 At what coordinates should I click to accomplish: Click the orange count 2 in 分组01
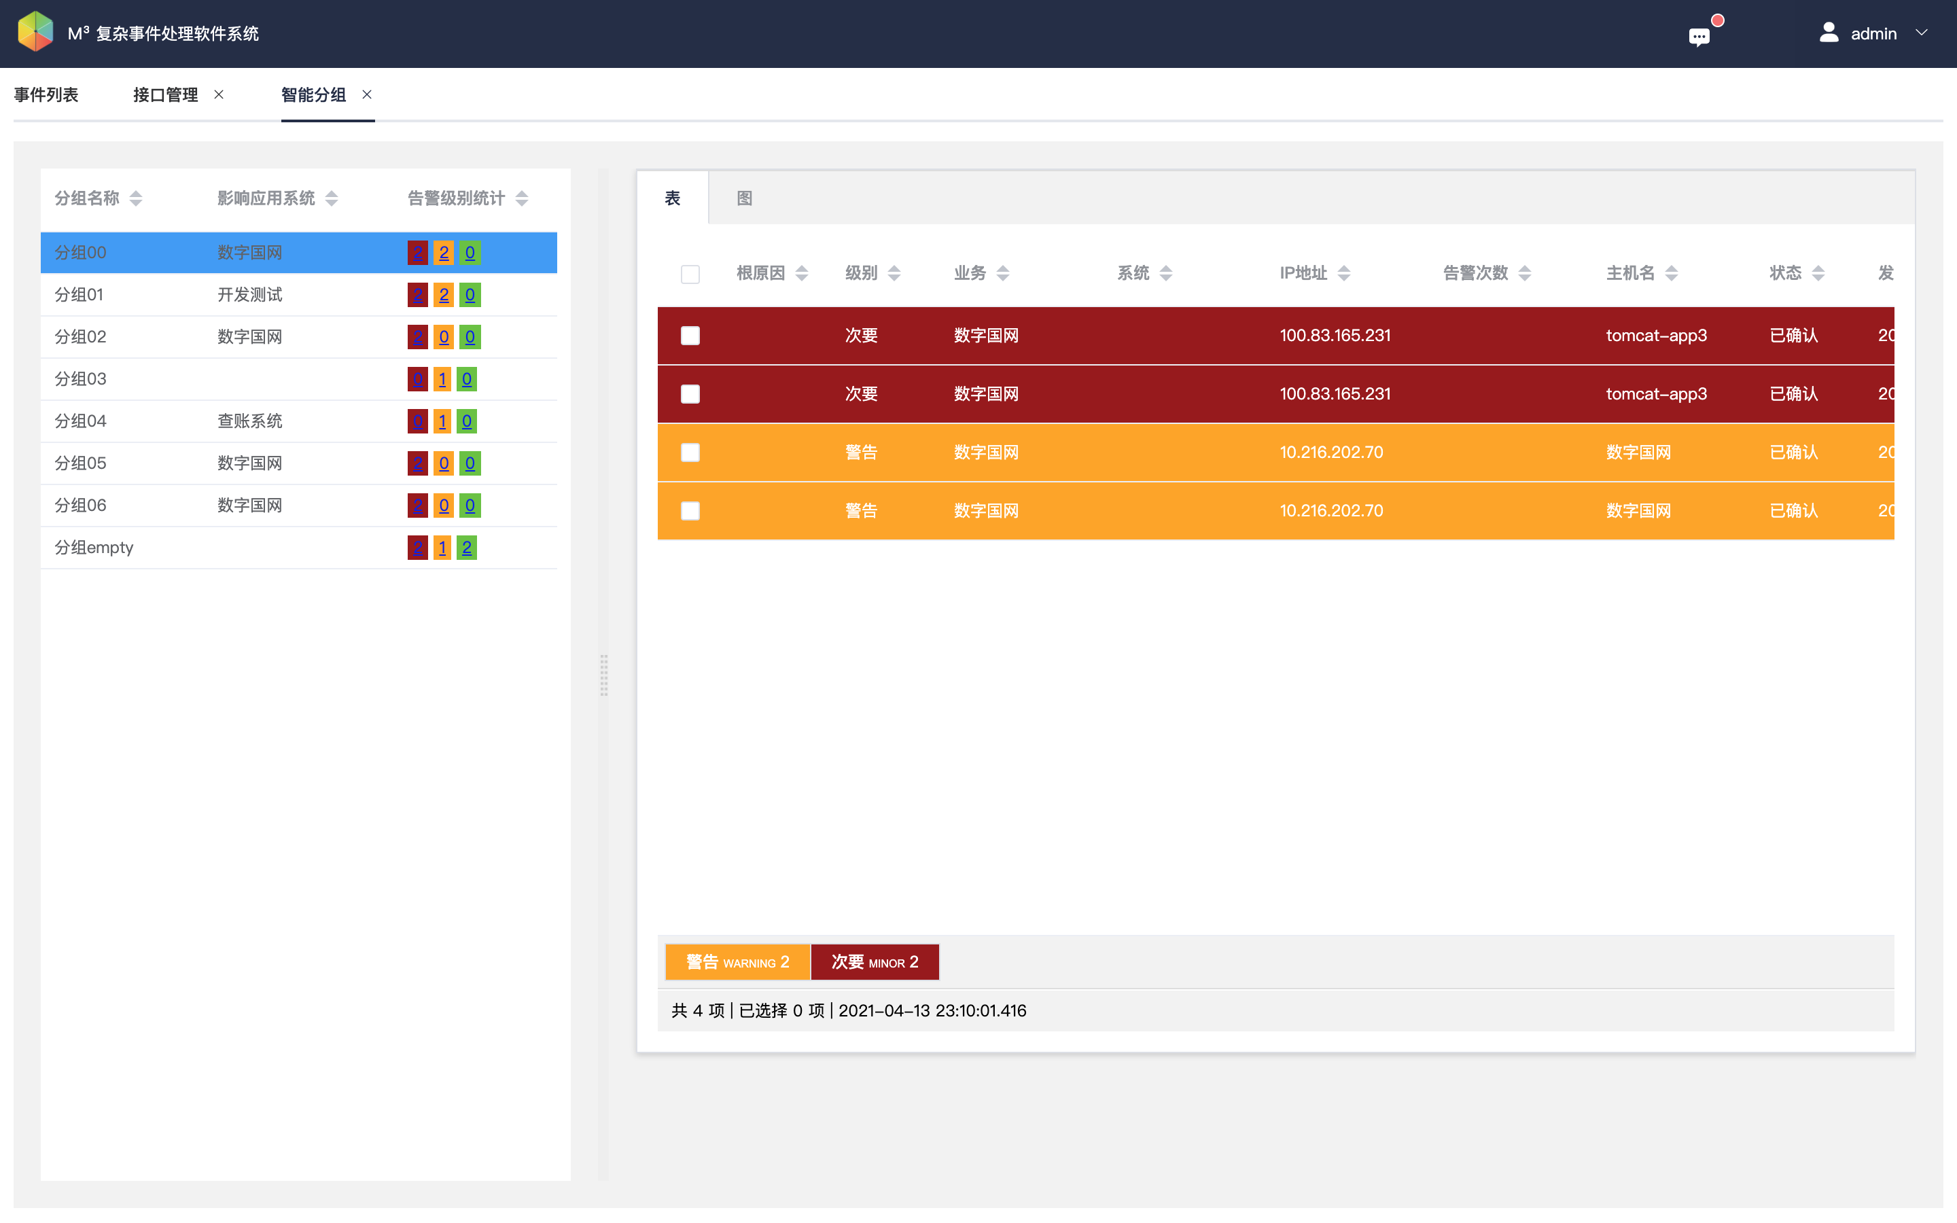[x=443, y=294]
